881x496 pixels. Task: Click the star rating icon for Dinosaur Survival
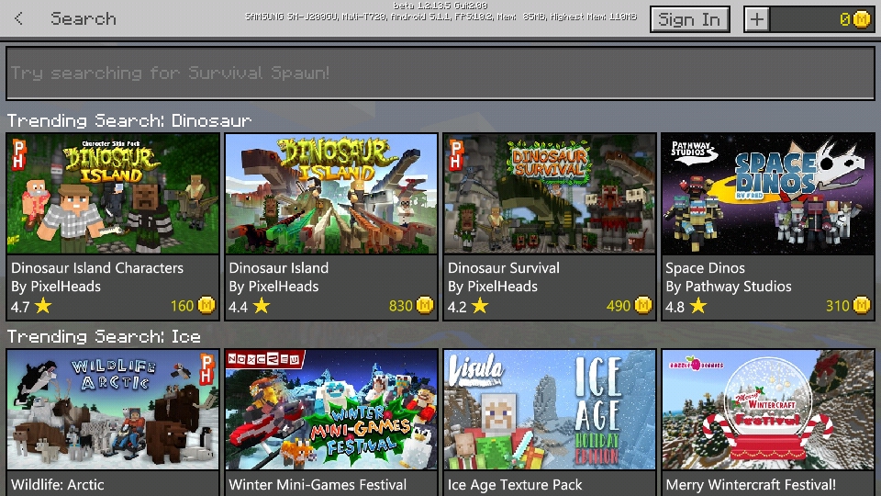click(480, 306)
